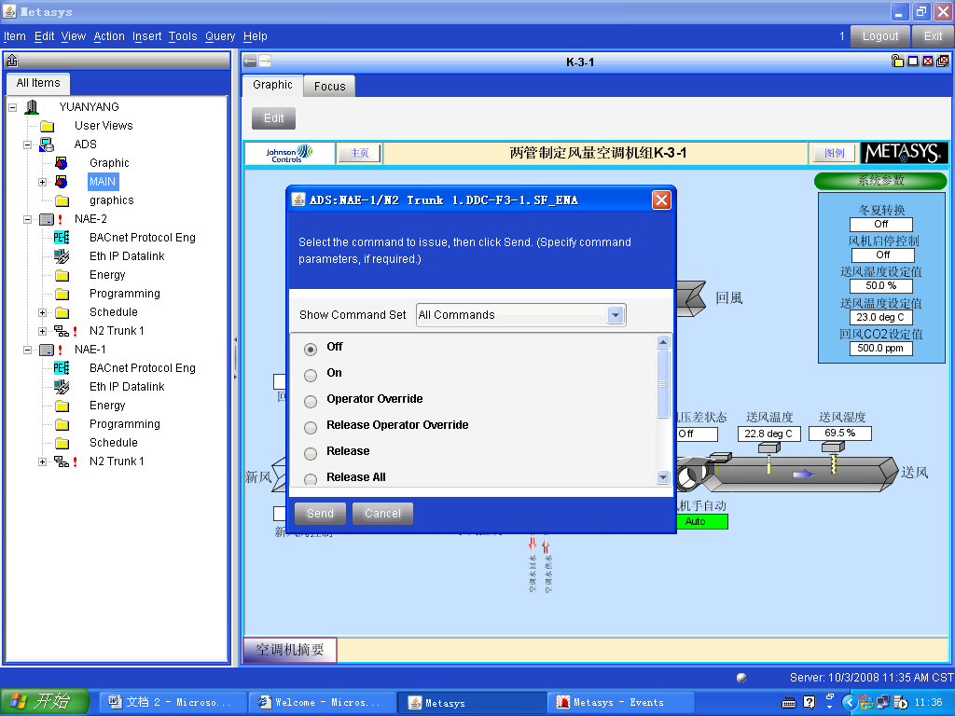The height and width of the screenshot is (716, 955).
Task: Expand the MAIN tree node
Action: (x=42, y=182)
